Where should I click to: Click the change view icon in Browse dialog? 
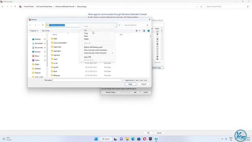(137, 31)
